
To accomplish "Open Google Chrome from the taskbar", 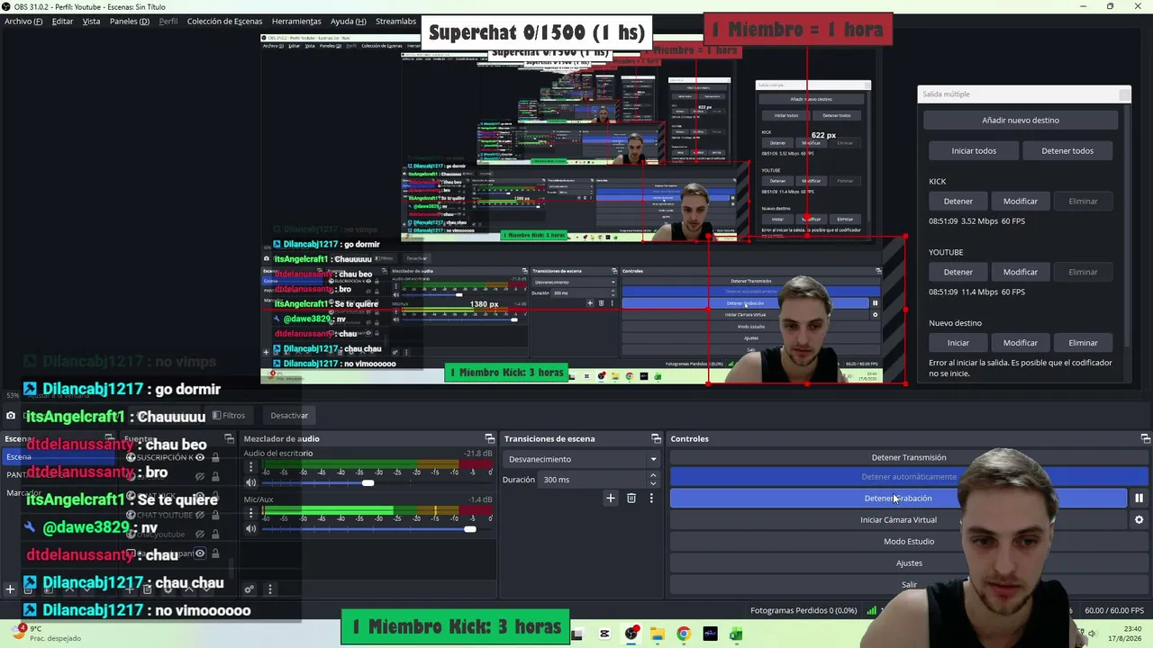I will [x=684, y=634].
